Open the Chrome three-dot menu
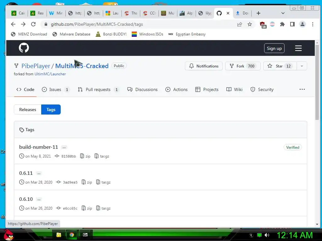 313,24
